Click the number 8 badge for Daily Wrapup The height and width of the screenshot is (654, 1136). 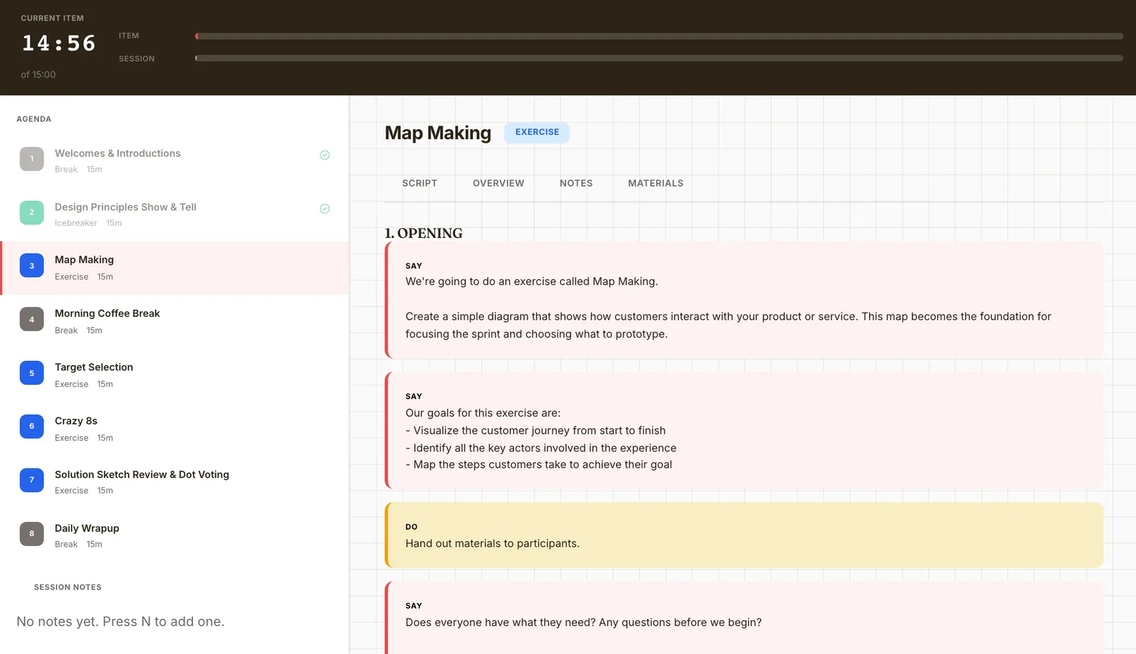[31, 533]
